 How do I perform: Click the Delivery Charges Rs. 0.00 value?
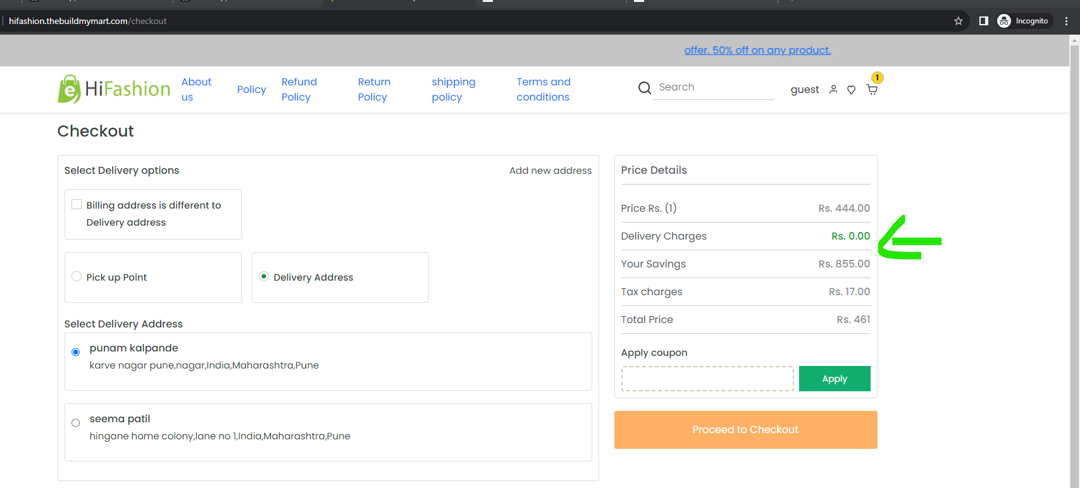tap(850, 236)
